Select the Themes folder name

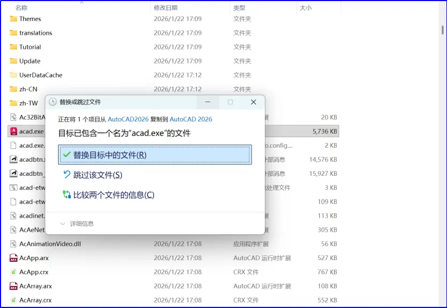pyautogui.click(x=30, y=19)
